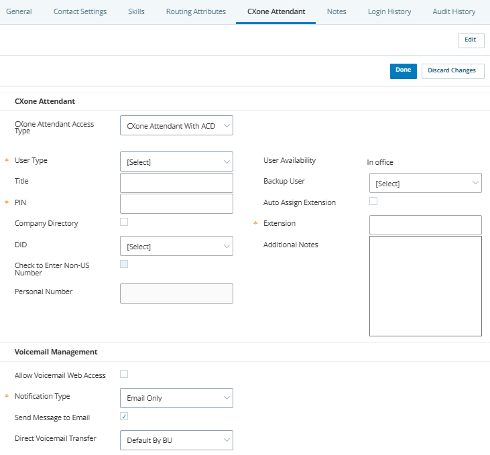Check the Auto Assign Extension box
490x455 pixels.
pyautogui.click(x=373, y=201)
